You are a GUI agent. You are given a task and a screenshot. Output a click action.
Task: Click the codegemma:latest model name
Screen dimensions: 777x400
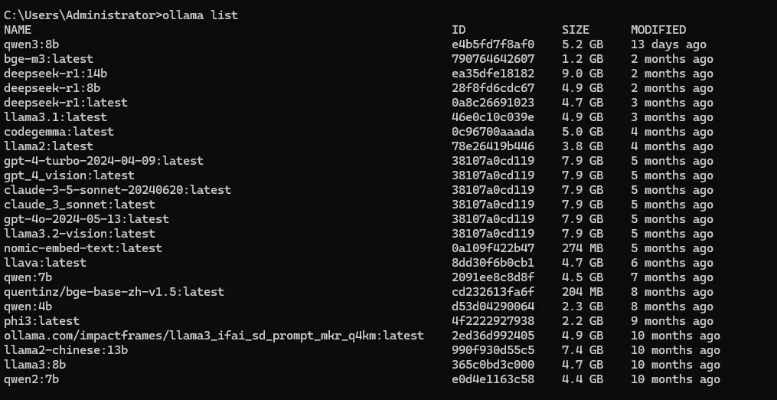pyautogui.click(x=59, y=132)
